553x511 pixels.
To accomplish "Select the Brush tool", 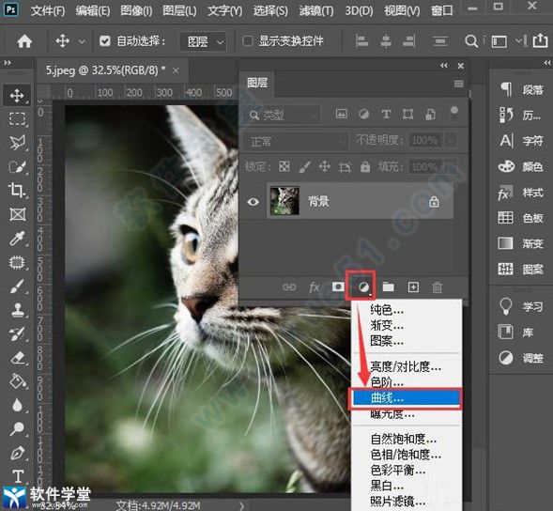I will tap(17, 286).
